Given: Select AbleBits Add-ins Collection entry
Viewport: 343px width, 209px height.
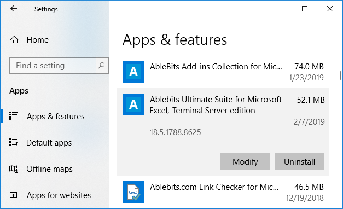Looking at the screenshot, I should pyautogui.click(x=223, y=72).
